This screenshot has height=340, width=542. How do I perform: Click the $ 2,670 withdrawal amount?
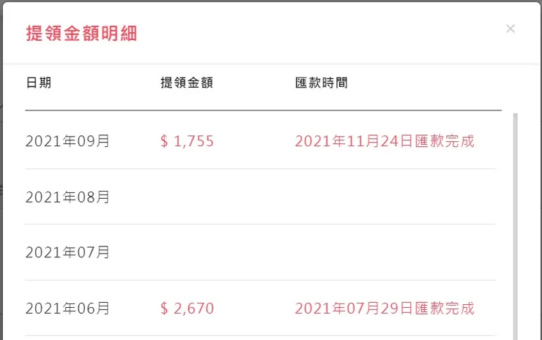coord(187,309)
